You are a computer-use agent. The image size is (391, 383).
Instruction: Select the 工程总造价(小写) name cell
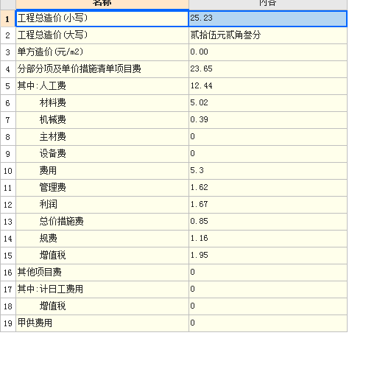pos(102,18)
